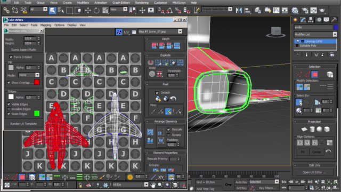Click the green seam edges color swatch
The width and height of the screenshot is (341, 192).
point(37,113)
